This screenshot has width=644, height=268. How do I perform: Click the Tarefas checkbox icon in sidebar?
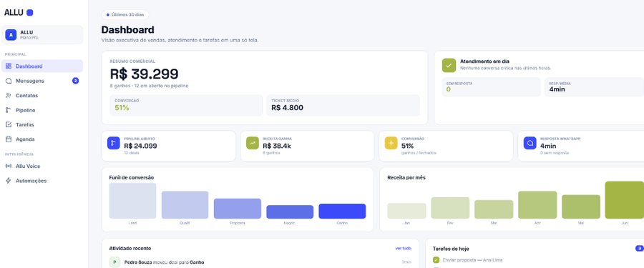9,125
